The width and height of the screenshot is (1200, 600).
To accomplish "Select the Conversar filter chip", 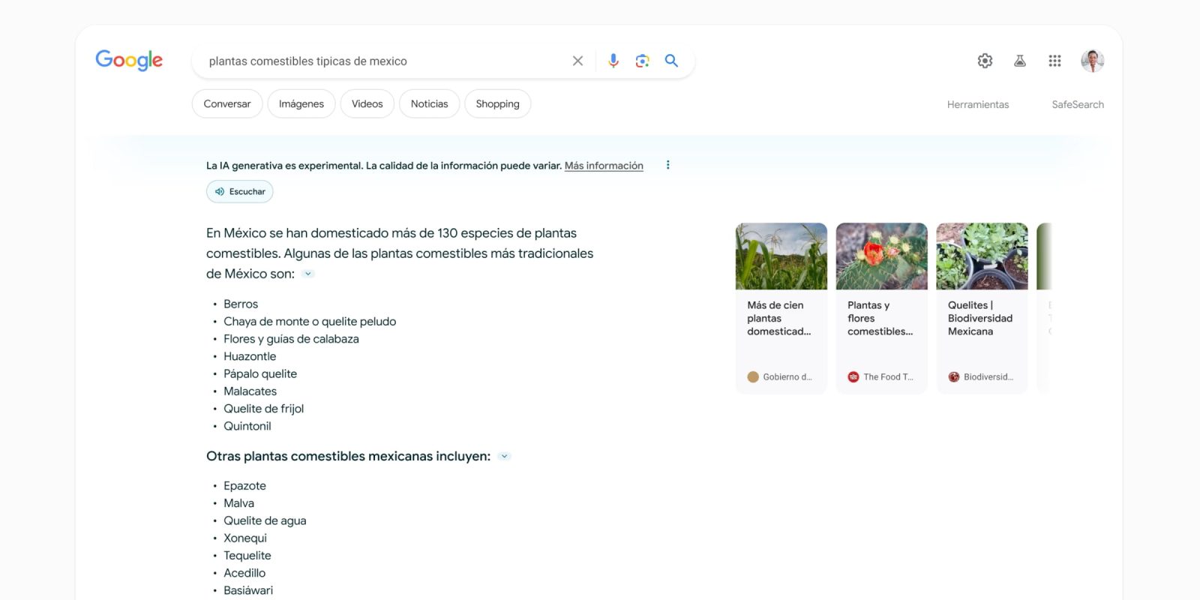I will pyautogui.click(x=227, y=103).
